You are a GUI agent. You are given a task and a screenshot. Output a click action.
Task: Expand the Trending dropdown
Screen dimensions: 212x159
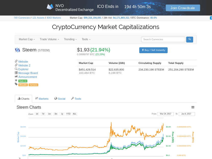pyautogui.click(x=70, y=39)
